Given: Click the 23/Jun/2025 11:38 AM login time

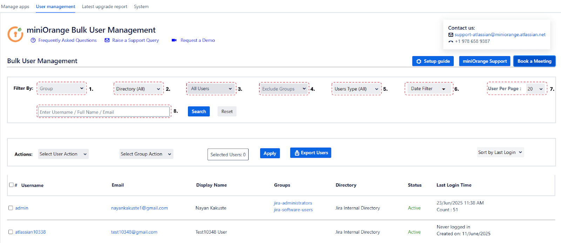Looking at the screenshot, I should [460, 203].
